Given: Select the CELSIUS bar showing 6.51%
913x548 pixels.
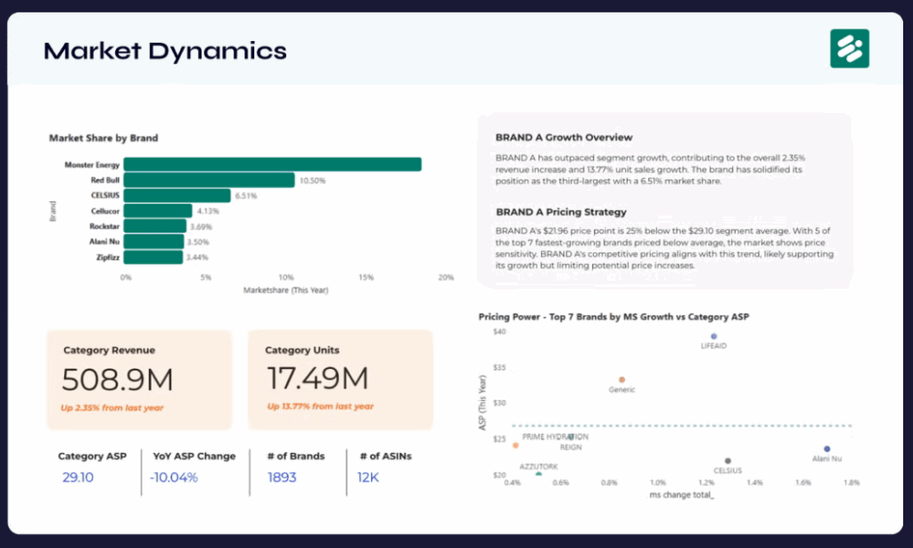Looking at the screenshot, I should [x=177, y=195].
